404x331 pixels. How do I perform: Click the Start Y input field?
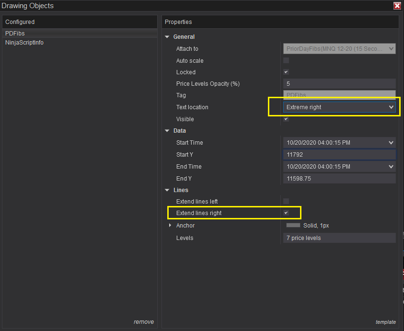[x=339, y=155]
